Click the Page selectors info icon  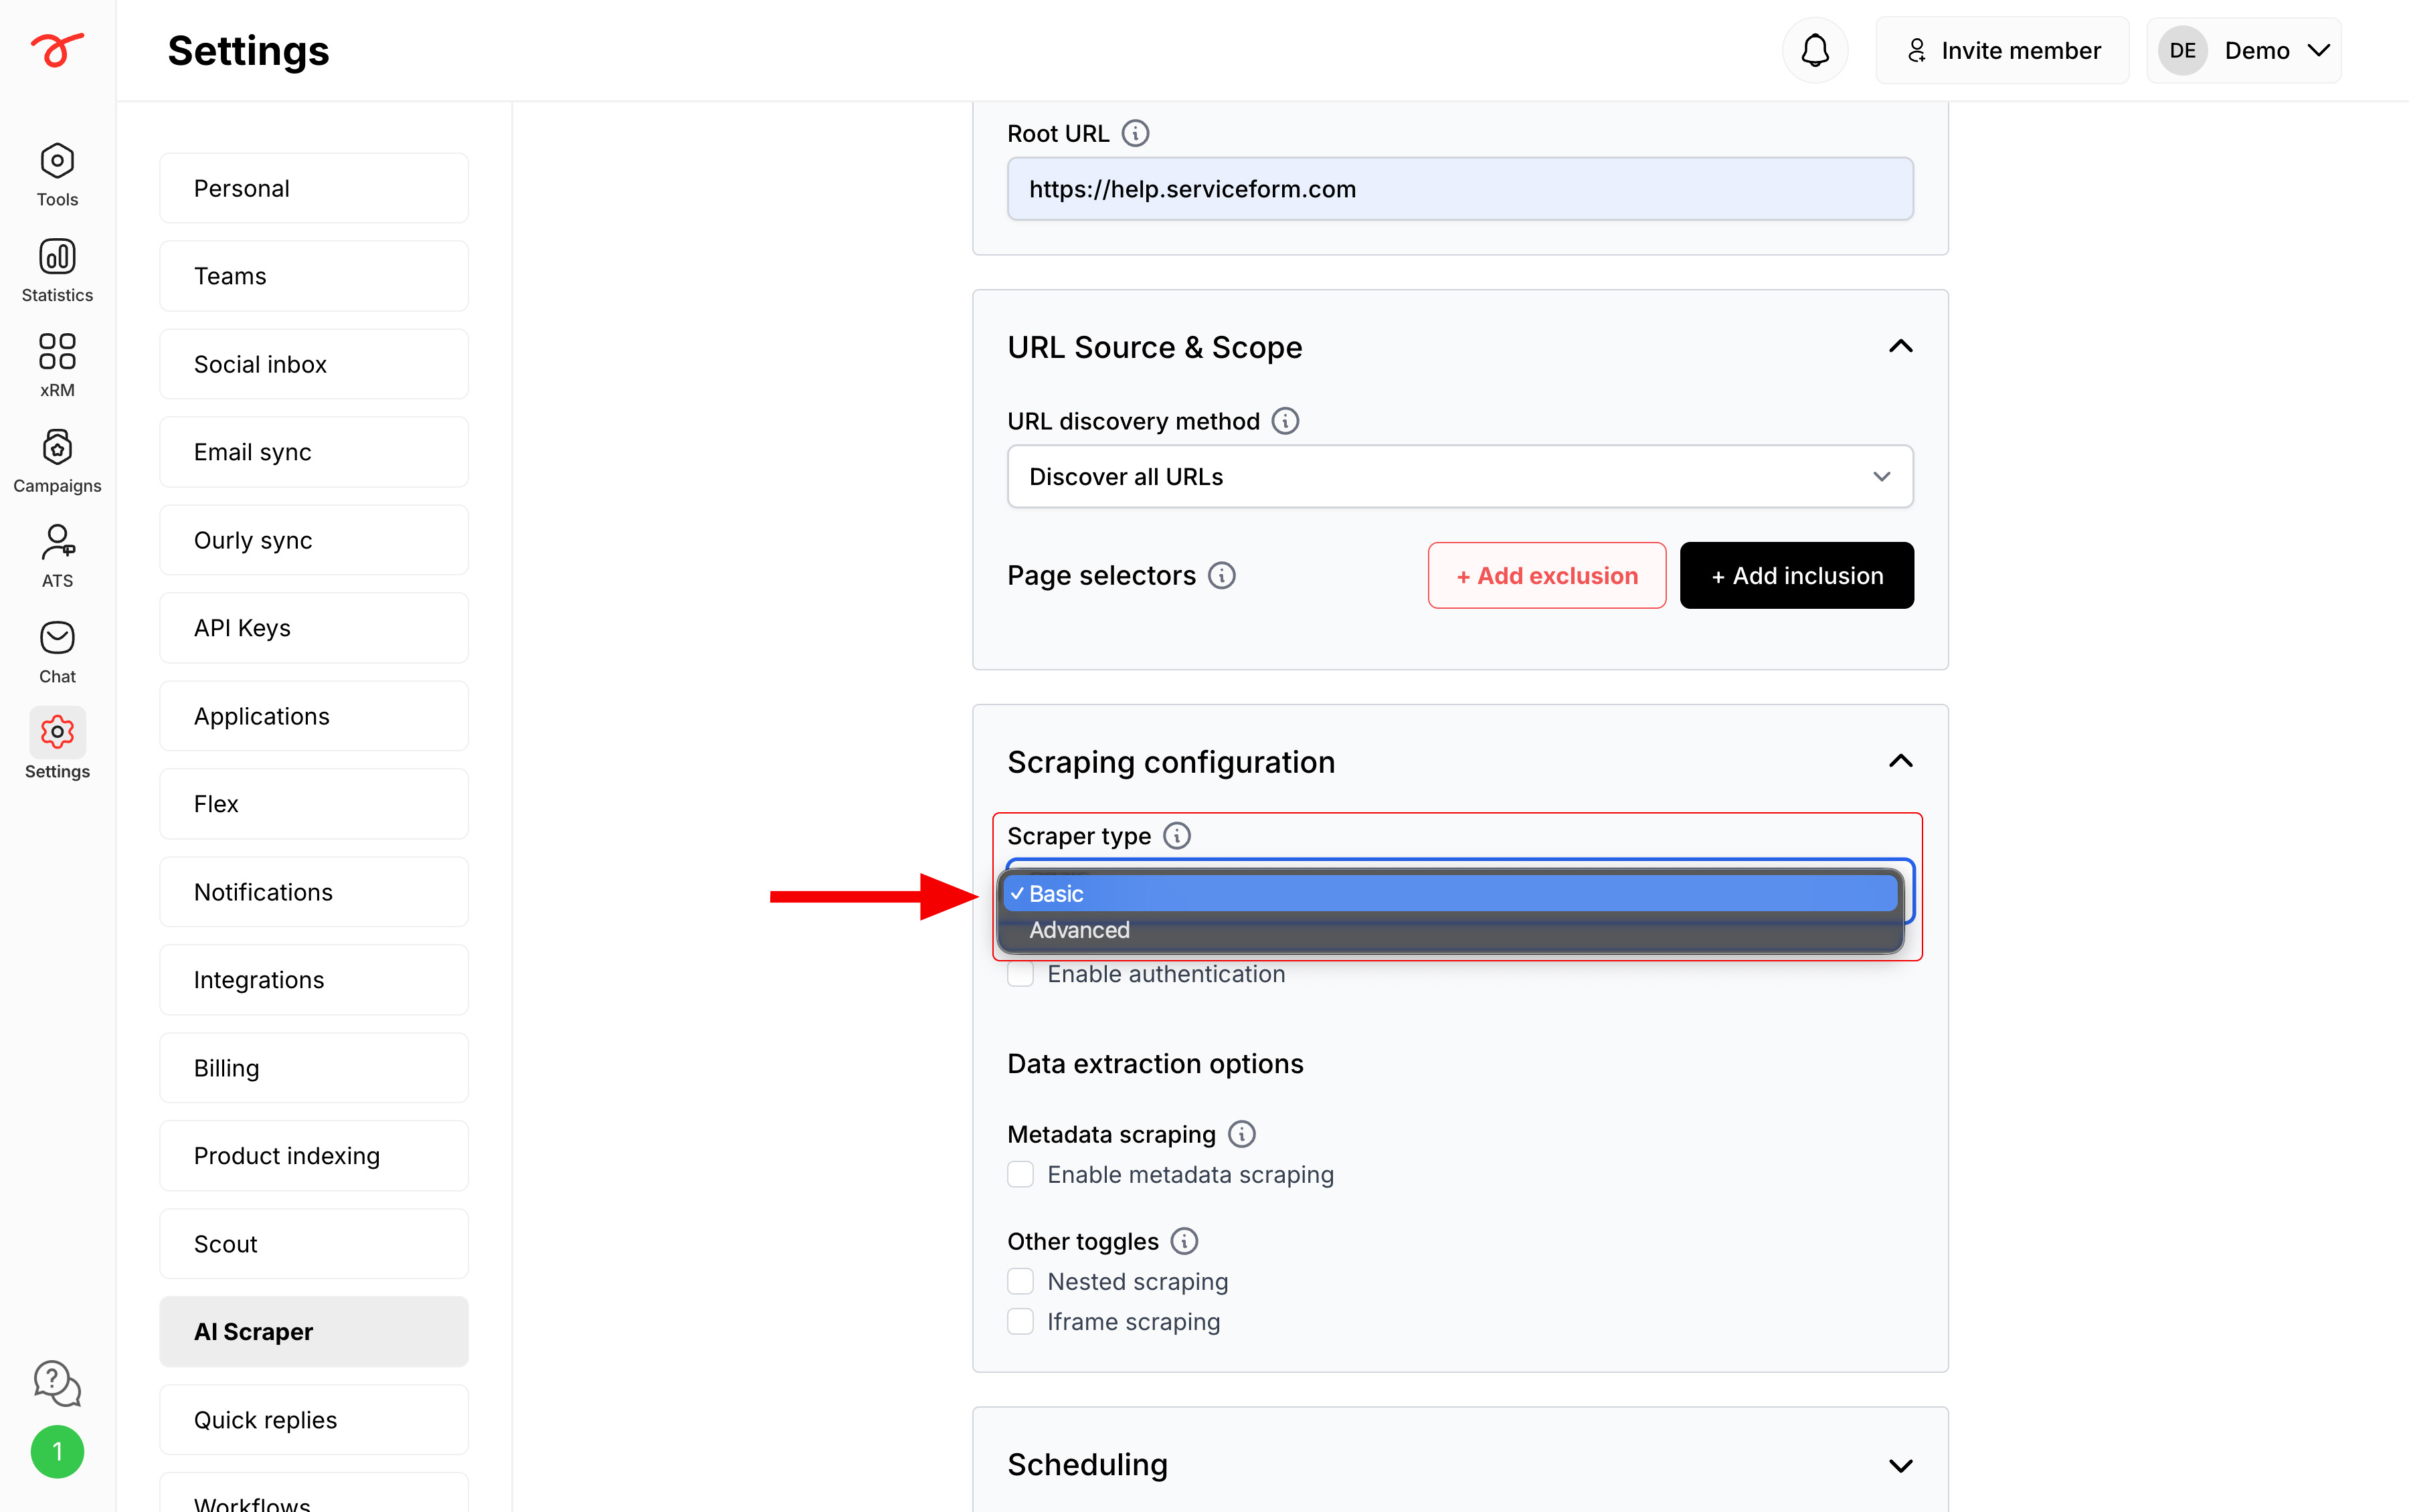pos(1221,575)
